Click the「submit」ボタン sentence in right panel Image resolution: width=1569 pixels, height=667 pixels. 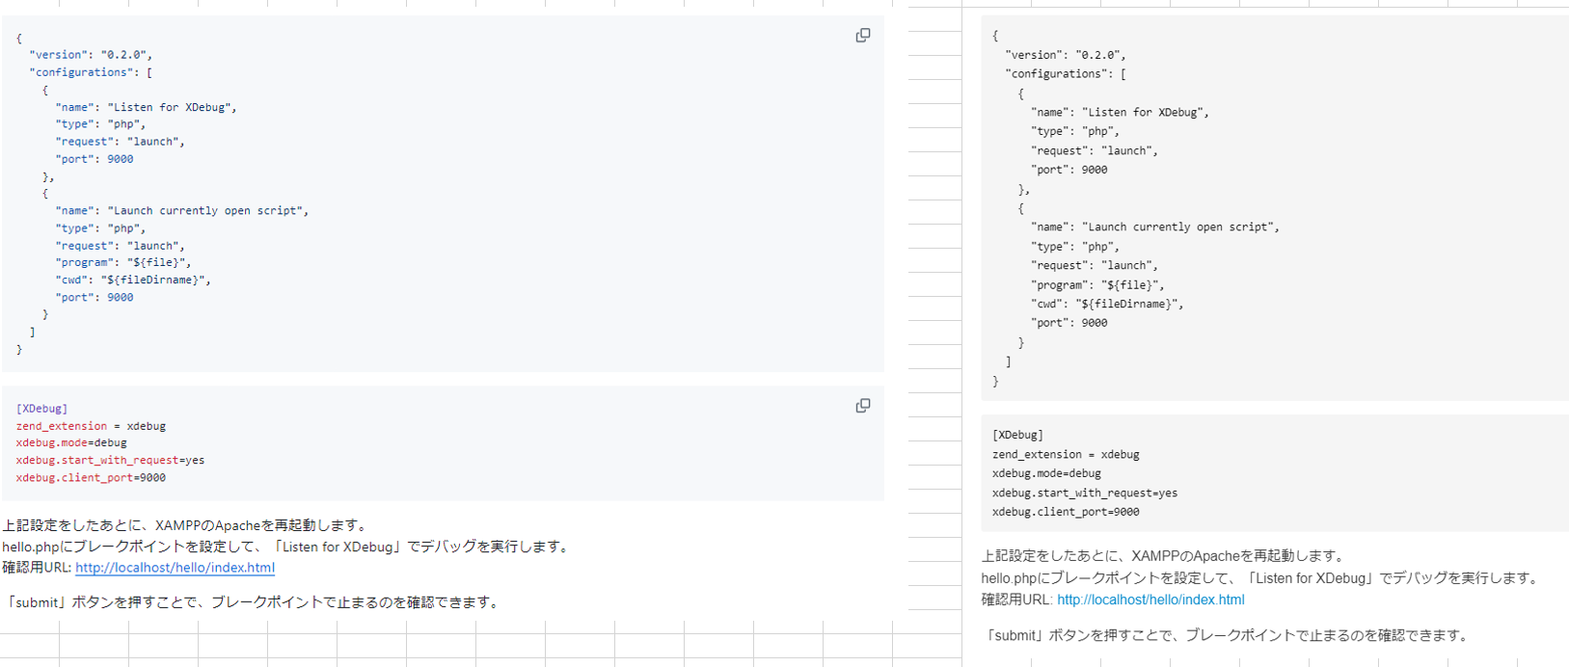[x=1228, y=635]
